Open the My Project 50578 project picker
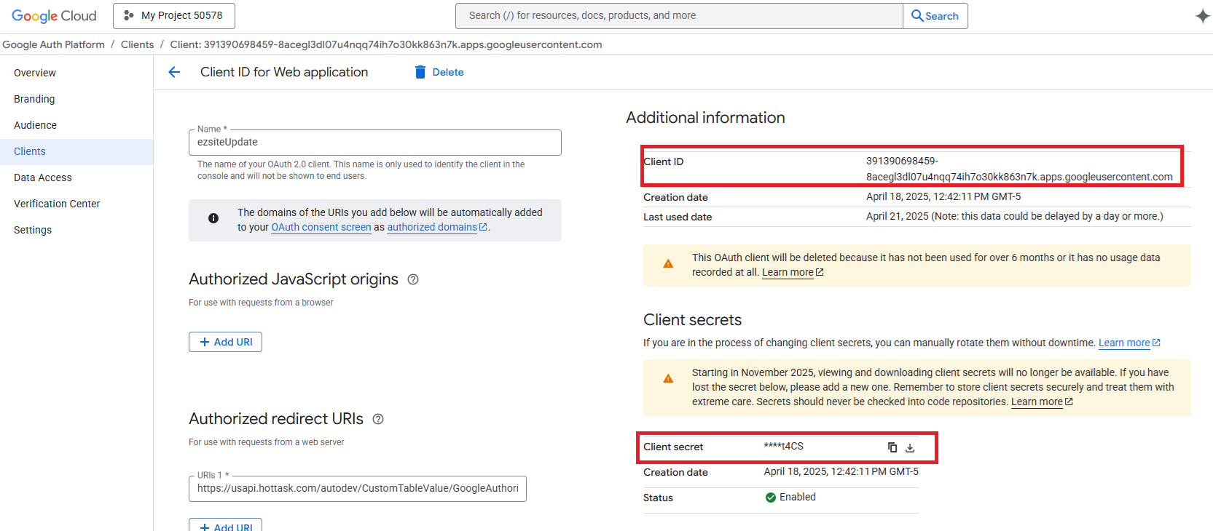This screenshot has width=1213, height=531. tap(173, 15)
